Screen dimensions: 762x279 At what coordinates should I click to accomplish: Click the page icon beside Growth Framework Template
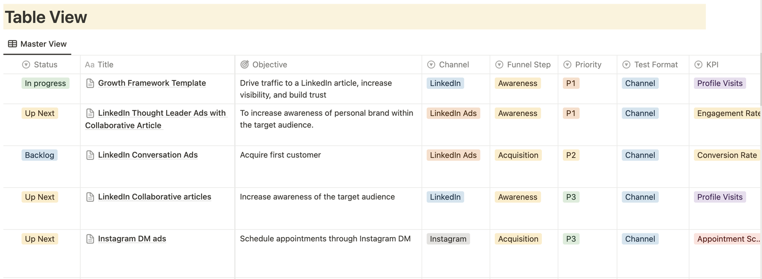coord(90,83)
